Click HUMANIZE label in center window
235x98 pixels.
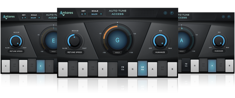(x=160, y=52)
